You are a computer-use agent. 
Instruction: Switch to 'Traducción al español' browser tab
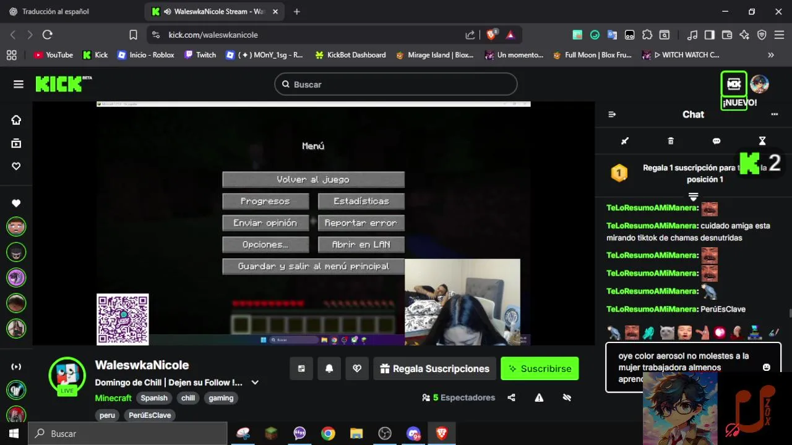click(56, 12)
